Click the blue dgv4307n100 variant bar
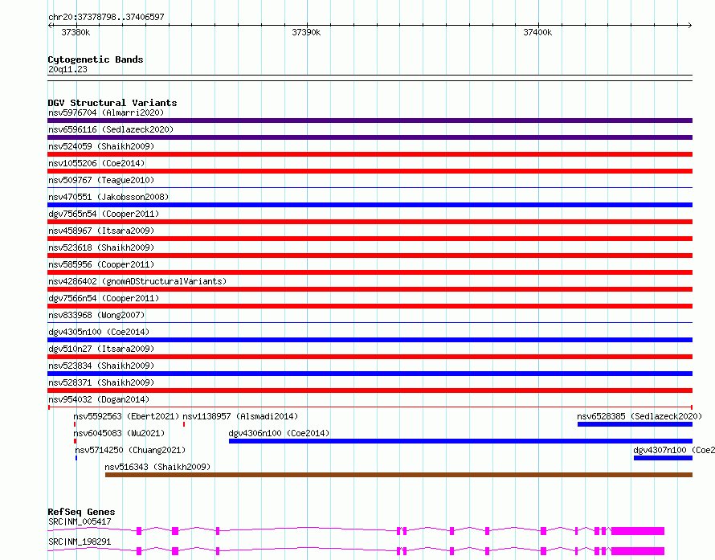 (663, 458)
